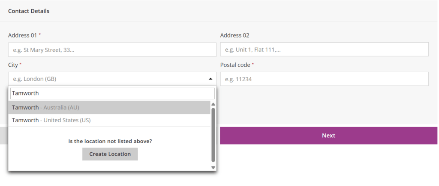The width and height of the screenshot is (439, 186).
Task: Click the Postal code input field
Action: point(324,79)
